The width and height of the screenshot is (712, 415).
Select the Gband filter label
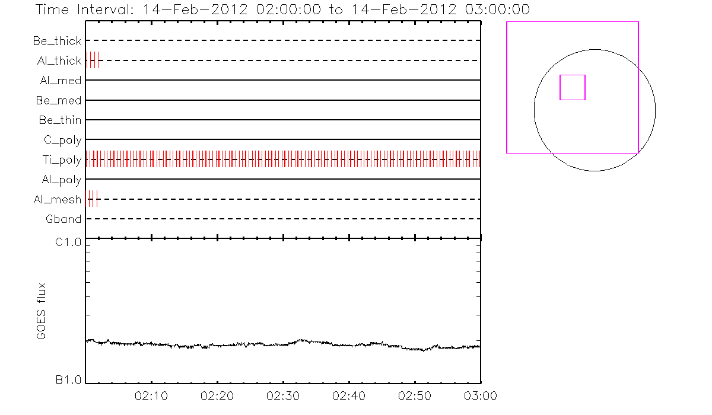click(x=63, y=219)
